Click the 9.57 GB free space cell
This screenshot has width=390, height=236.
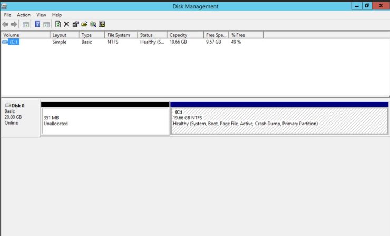[213, 42]
